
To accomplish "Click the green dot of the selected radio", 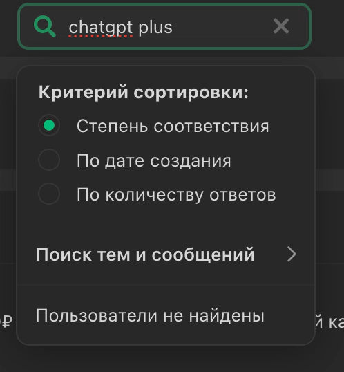I will click(x=49, y=125).
